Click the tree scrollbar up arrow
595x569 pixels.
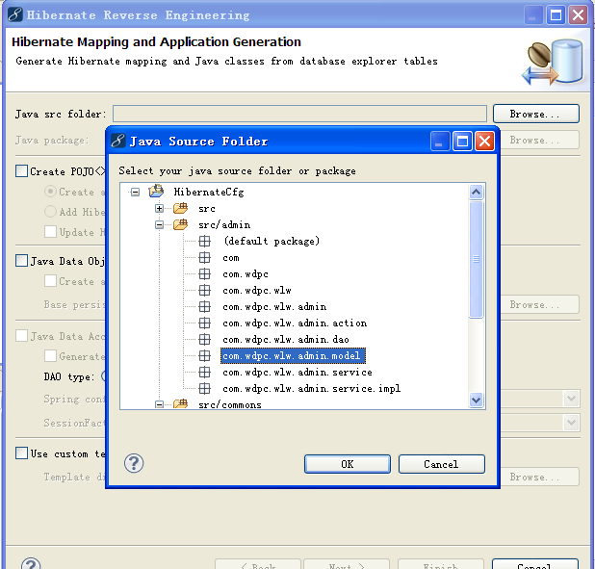coord(477,192)
